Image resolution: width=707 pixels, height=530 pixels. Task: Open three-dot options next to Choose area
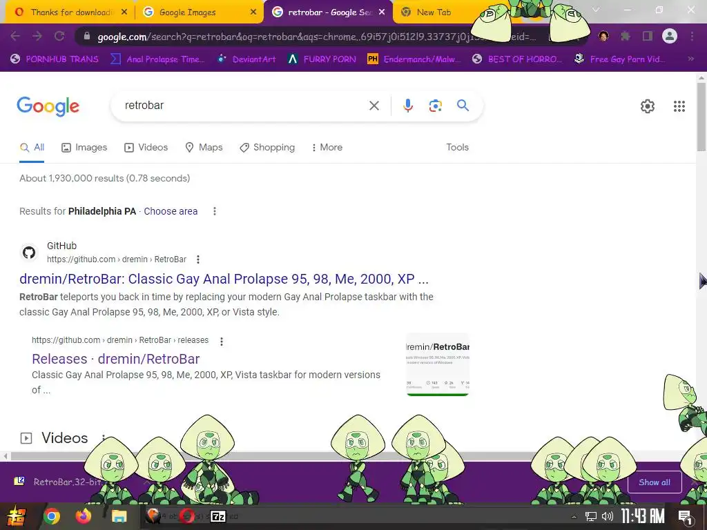(215, 211)
